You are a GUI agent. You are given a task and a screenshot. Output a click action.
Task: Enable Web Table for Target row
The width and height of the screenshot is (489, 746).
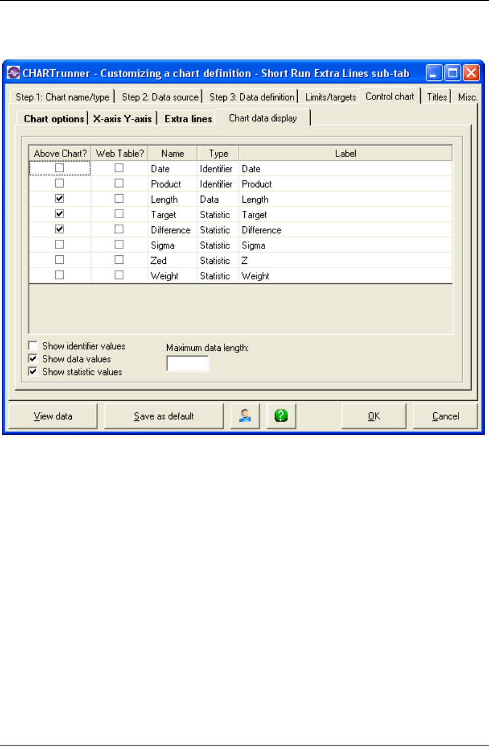(119, 214)
